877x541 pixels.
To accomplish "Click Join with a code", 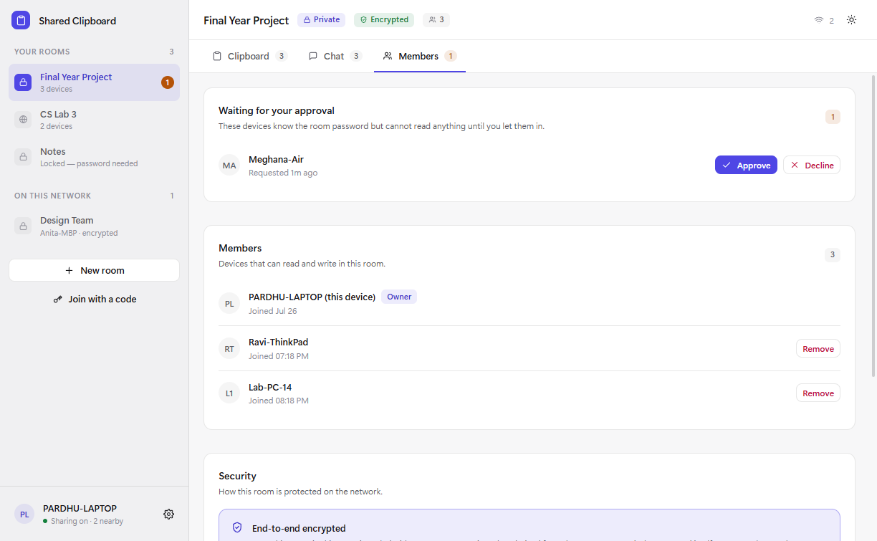I will coord(94,299).
